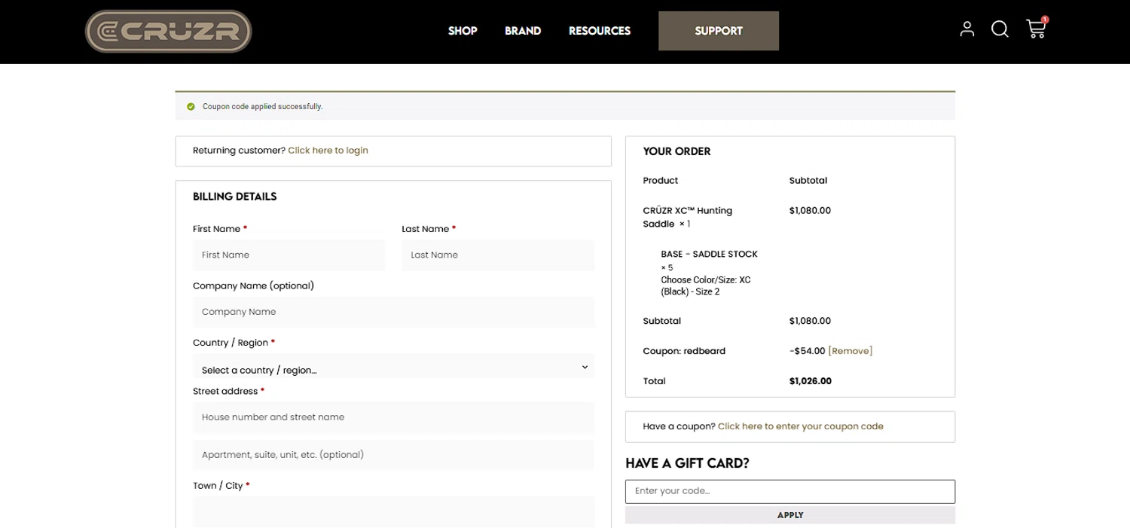The image size is (1130, 528).
Task: Click the green success checkmark icon
Action: tap(191, 107)
